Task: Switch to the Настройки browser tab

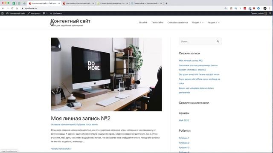Action: (78, 3)
